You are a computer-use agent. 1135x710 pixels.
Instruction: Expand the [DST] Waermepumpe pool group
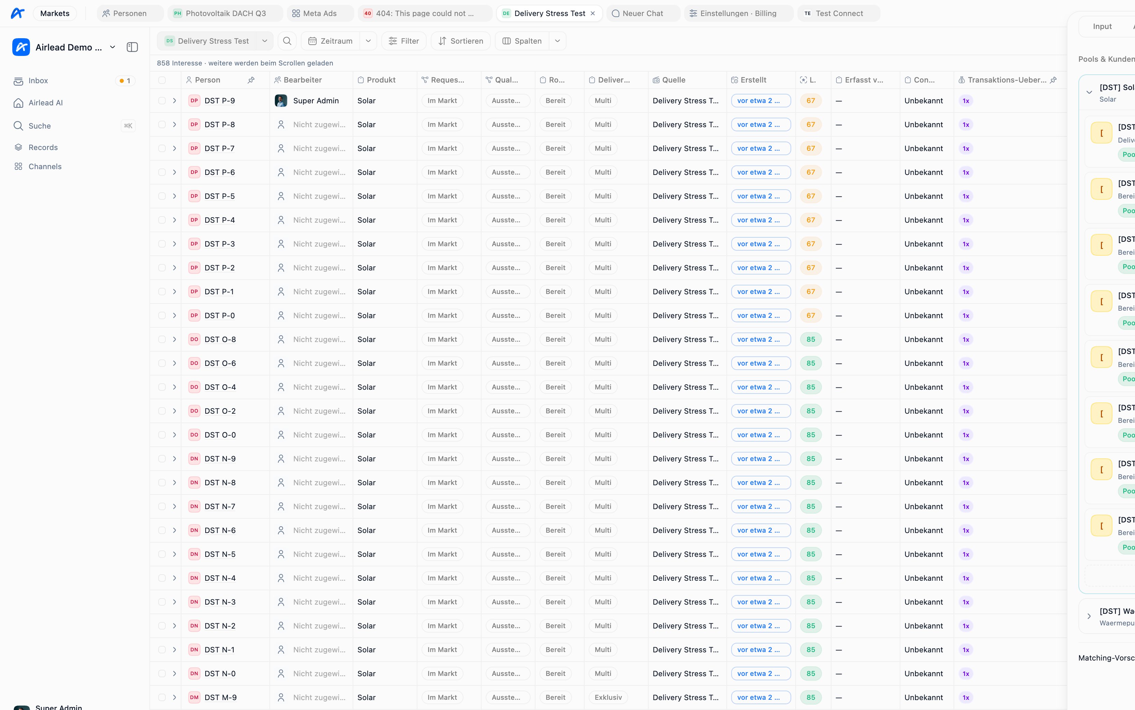[1089, 616]
